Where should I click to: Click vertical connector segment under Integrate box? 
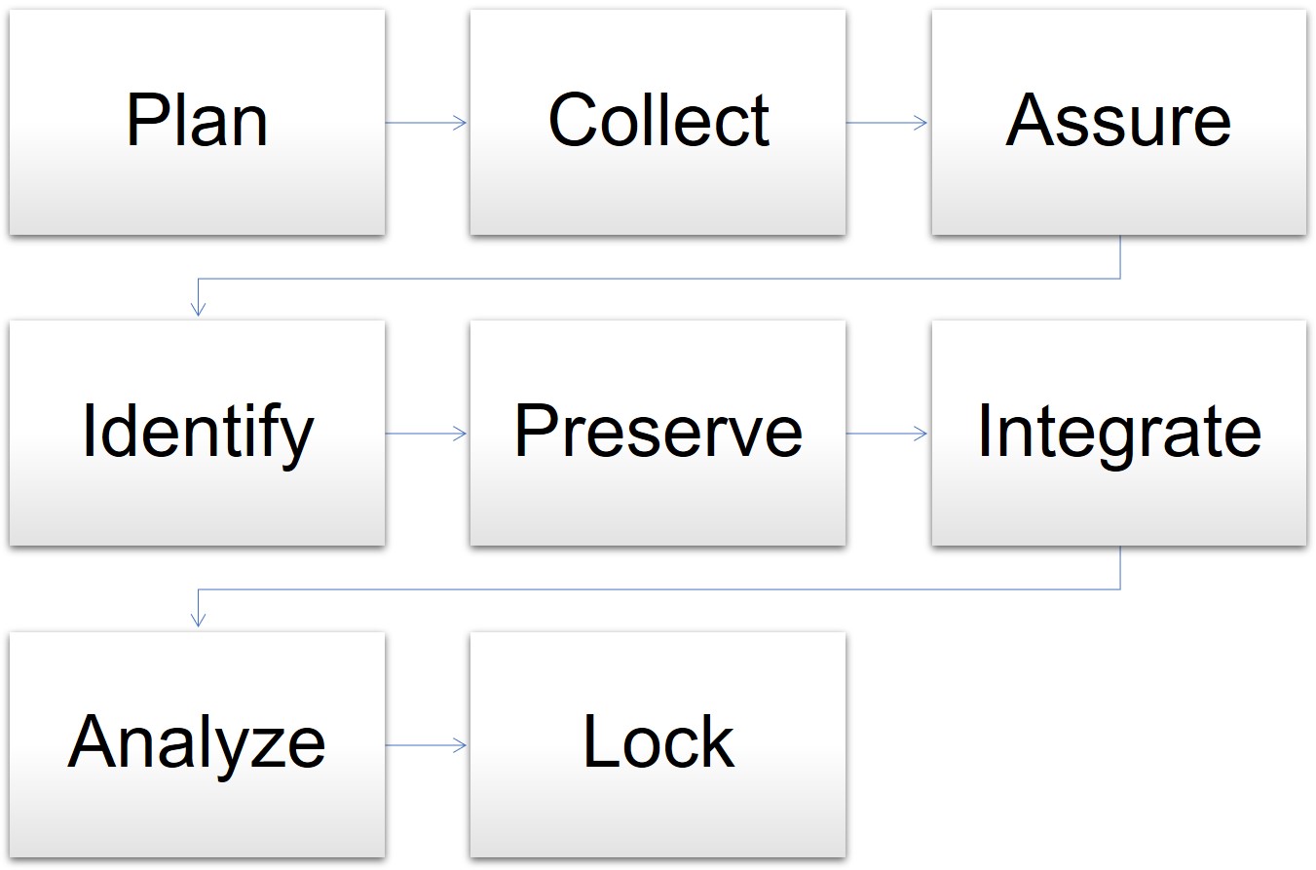[x=1120, y=568]
